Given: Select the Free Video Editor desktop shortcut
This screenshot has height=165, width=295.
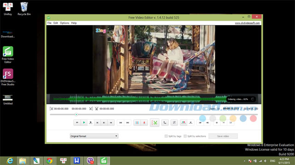Looking at the screenshot, I should (x=8, y=55).
